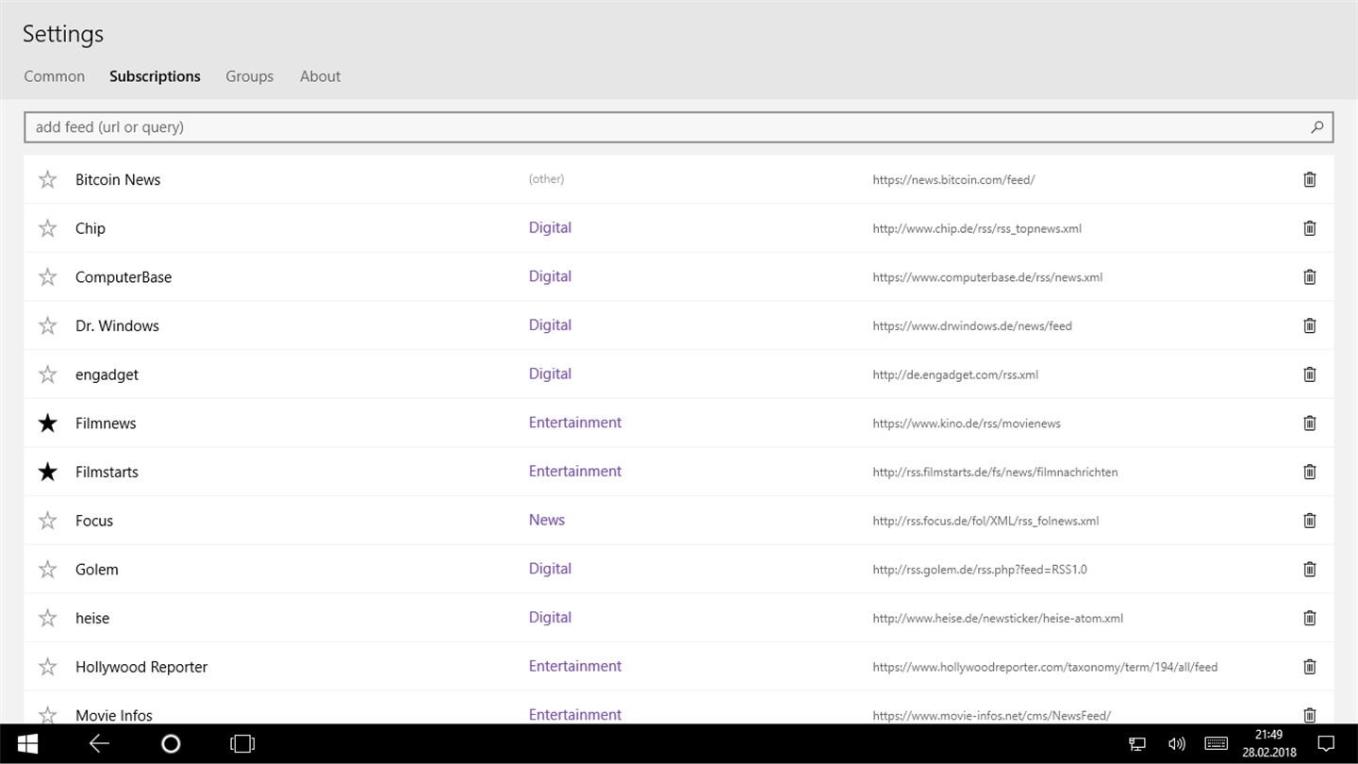Click the add feed input field
Image resolution: width=1358 pixels, height=764 pixels.
point(660,127)
